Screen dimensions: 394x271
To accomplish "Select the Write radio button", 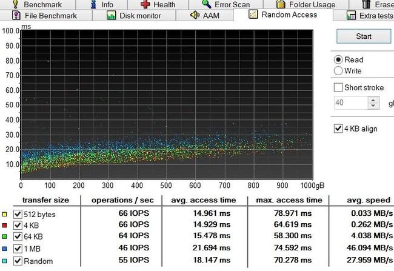I will point(338,71).
